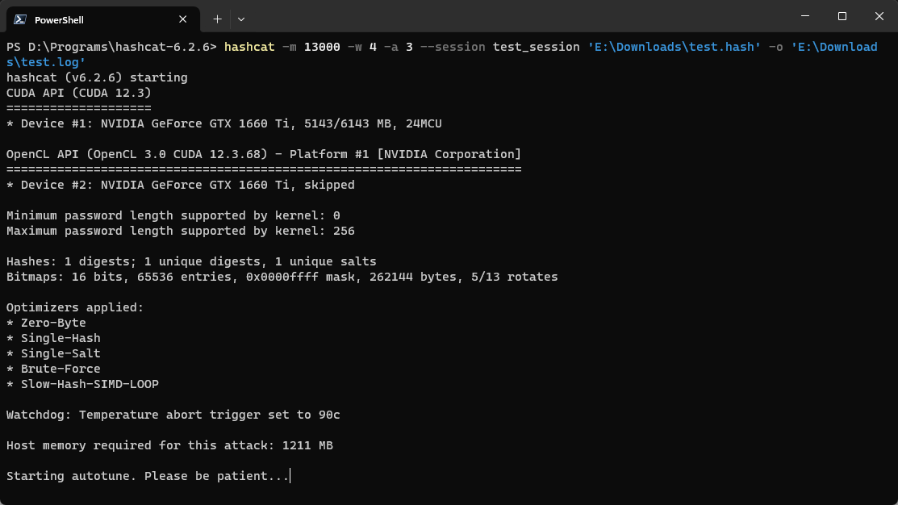Close the terminal window
Viewport: 898px width, 505px height.
click(879, 16)
